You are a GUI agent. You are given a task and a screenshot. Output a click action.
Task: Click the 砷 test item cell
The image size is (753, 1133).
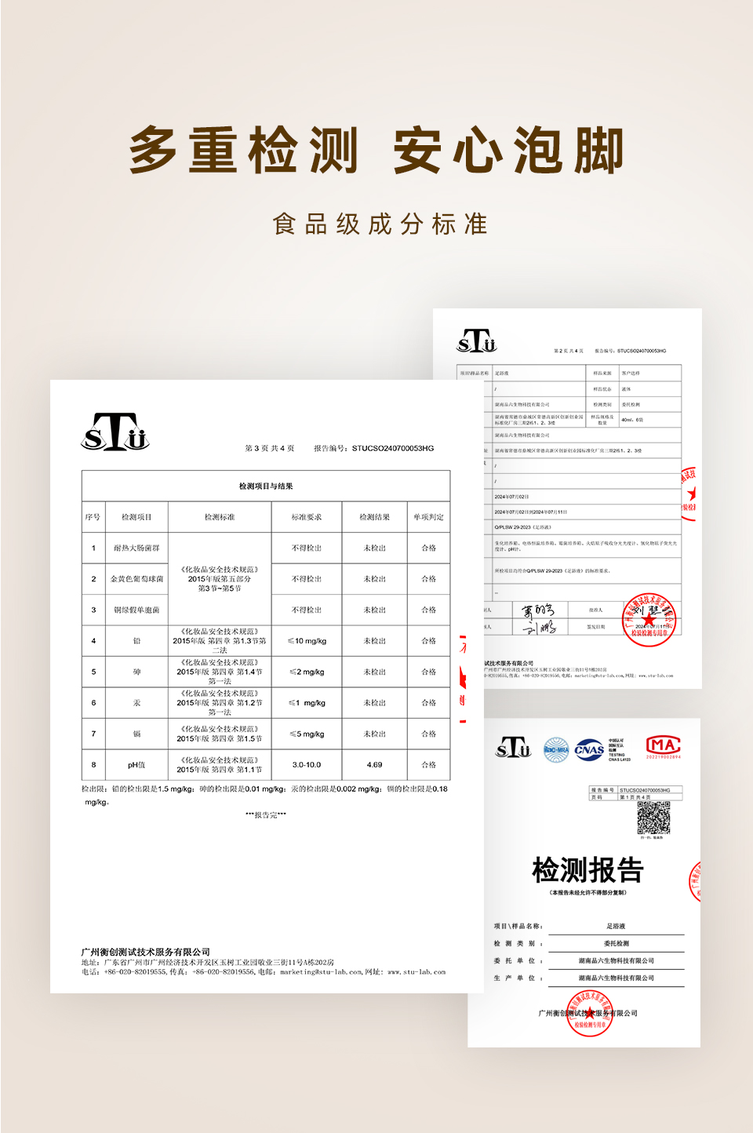136,672
